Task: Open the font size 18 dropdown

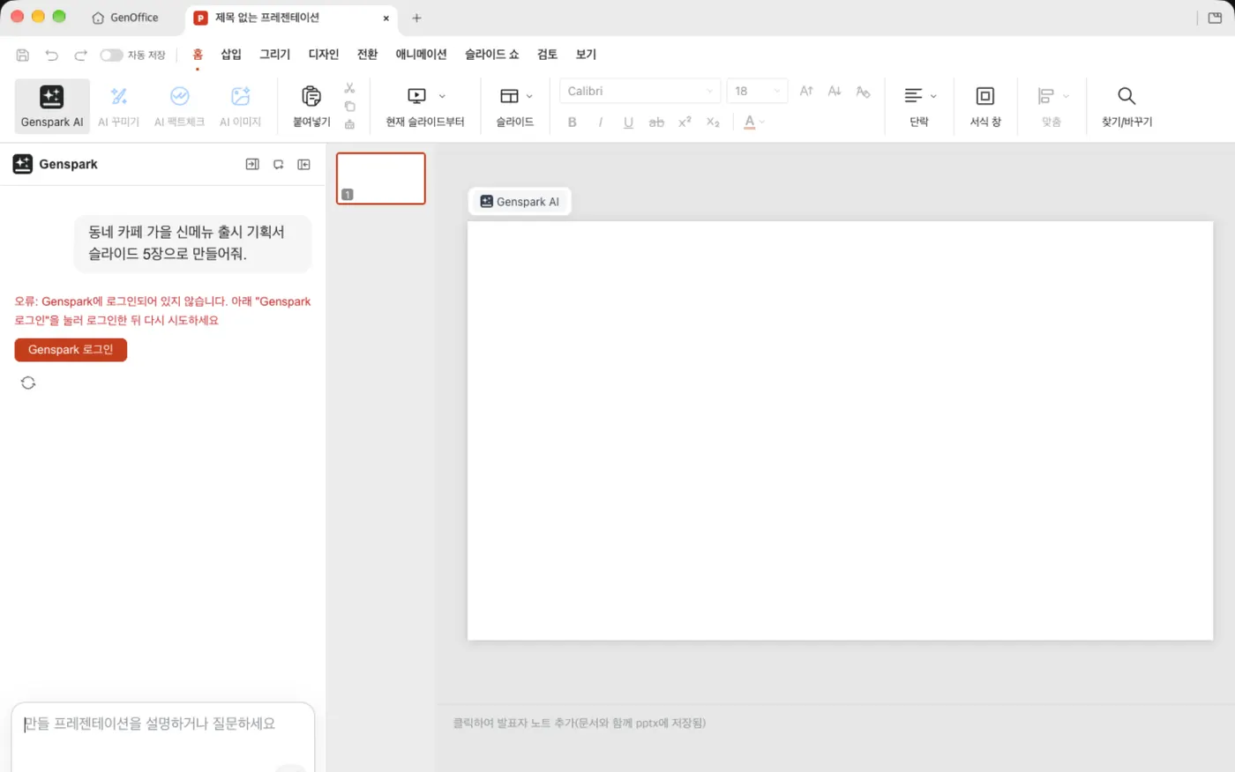Action: 757,91
